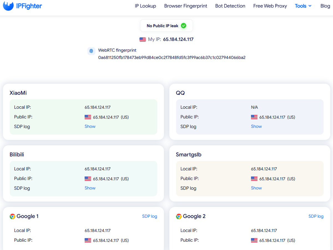
Task: Click the Google 2 Local IP value
Action: click(x=264, y=231)
